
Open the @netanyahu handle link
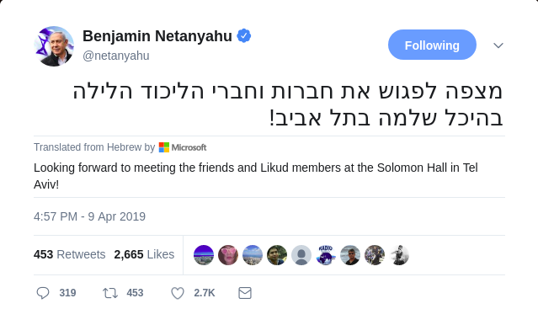click(116, 56)
